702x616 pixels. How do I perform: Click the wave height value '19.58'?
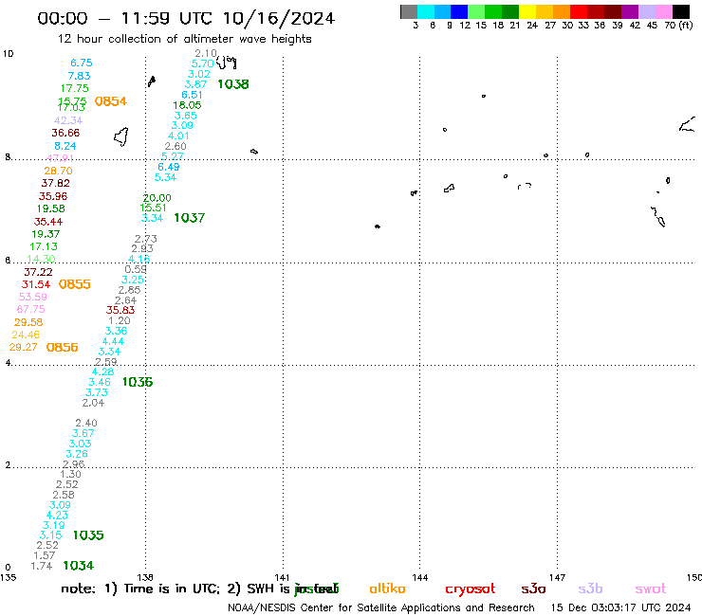(x=50, y=208)
